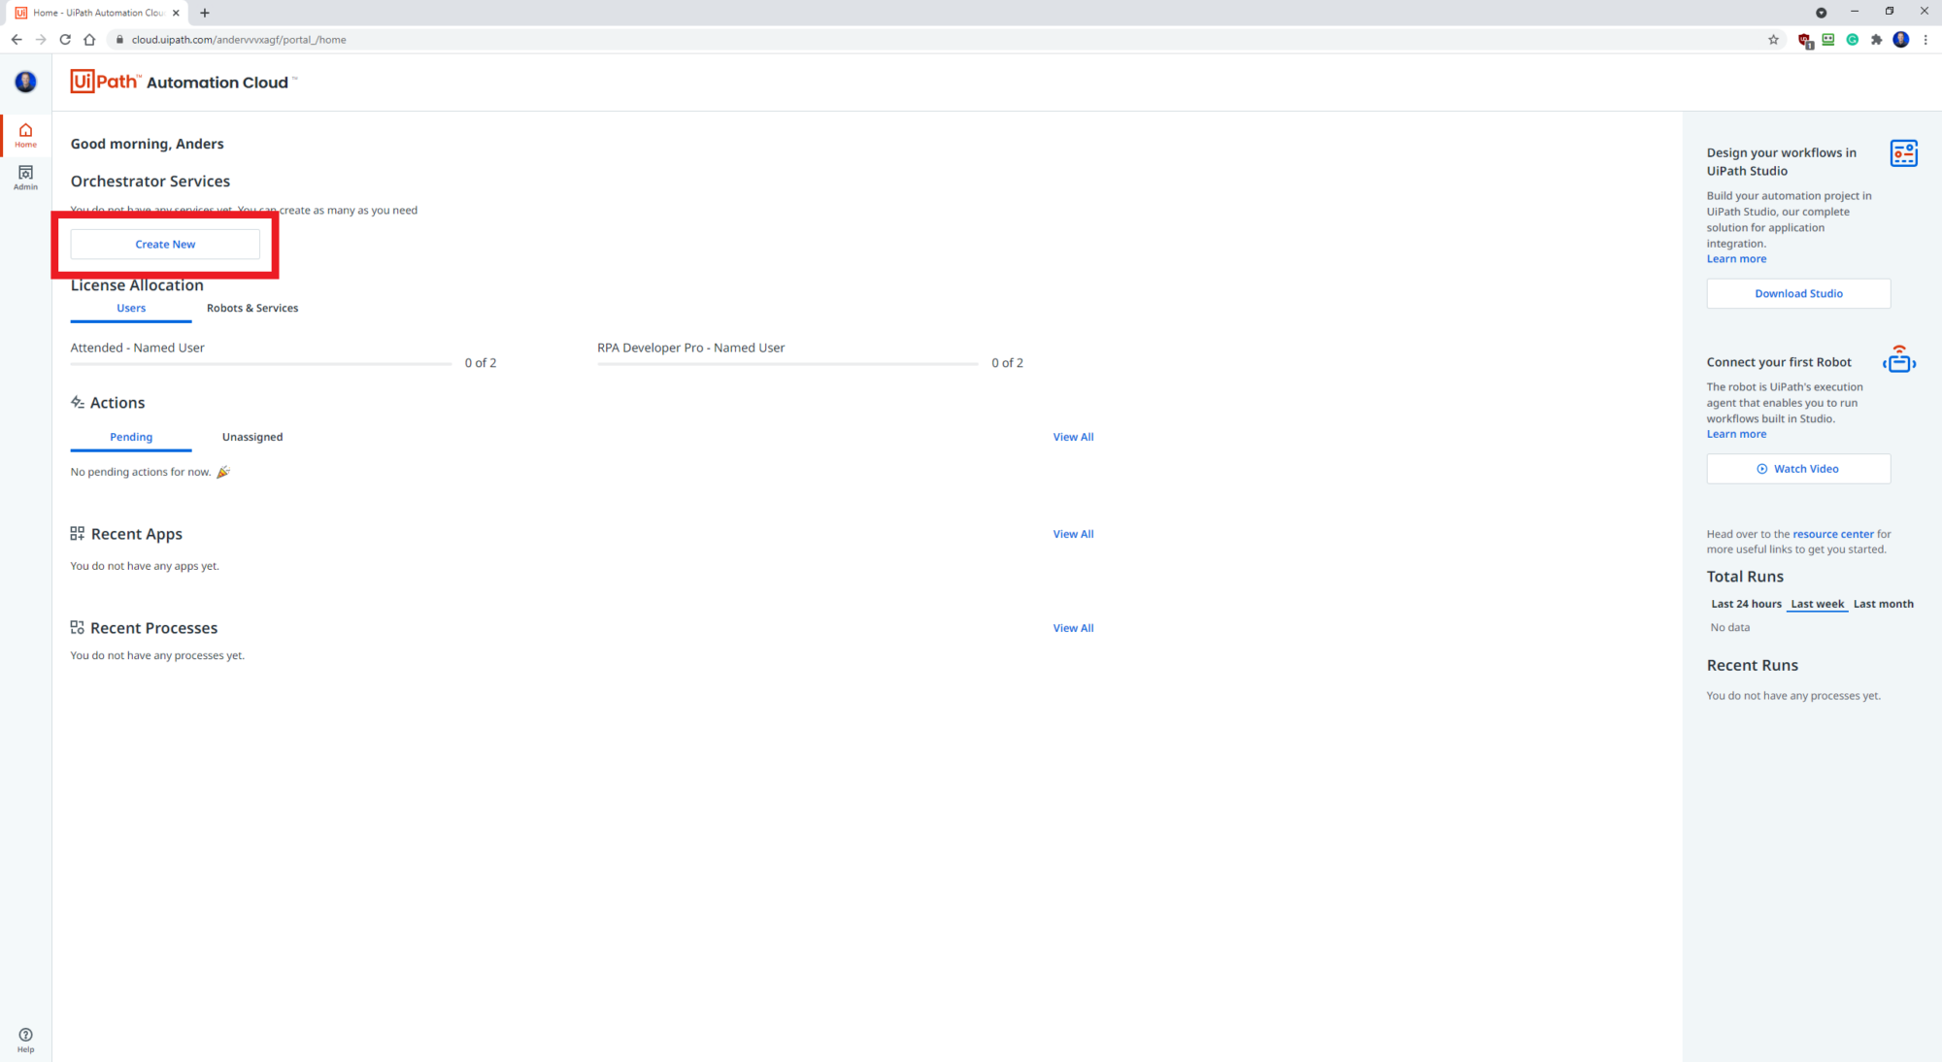Image resolution: width=1942 pixels, height=1062 pixels.
Task: Open the Chrome three-dot menu
Action: (1925, 40)
